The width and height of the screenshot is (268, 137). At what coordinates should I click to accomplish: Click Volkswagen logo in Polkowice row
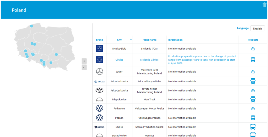99,109
